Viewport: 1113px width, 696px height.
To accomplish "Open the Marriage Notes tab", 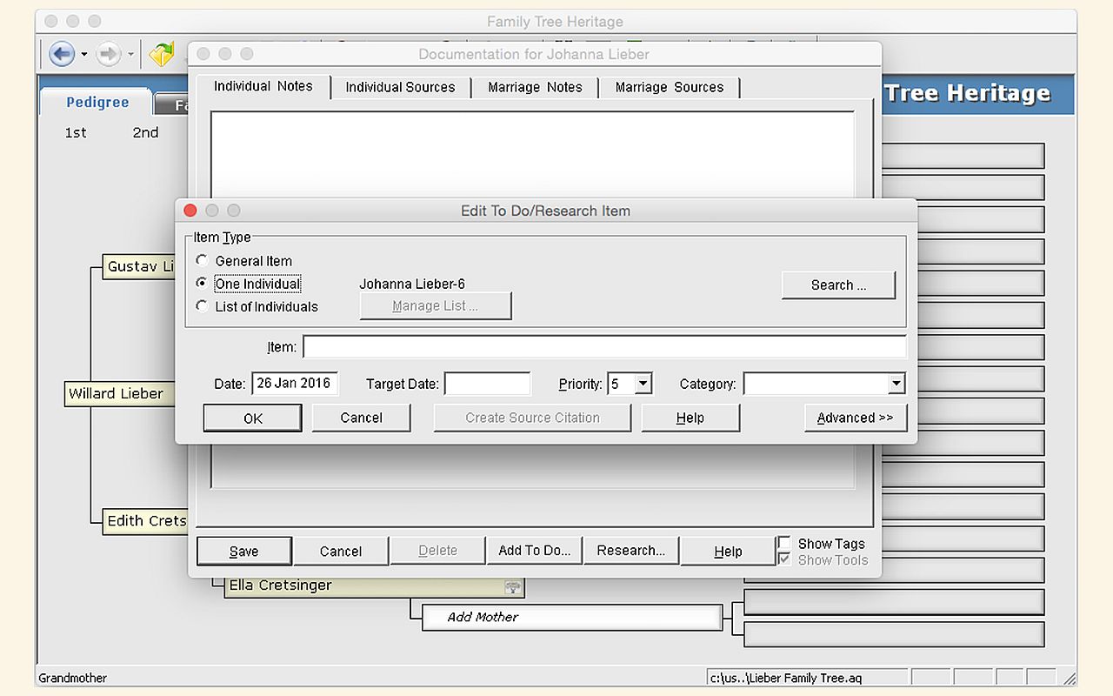I will (x=535, y=87).
